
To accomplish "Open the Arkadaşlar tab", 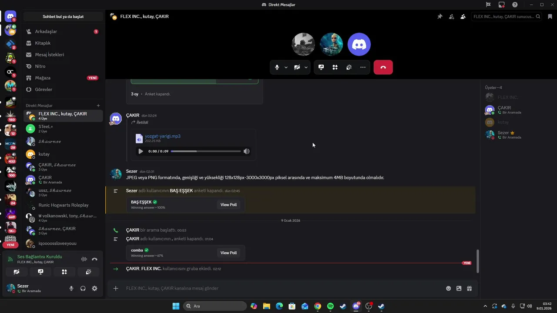I will pyautogui.click(x=63, y=31).
